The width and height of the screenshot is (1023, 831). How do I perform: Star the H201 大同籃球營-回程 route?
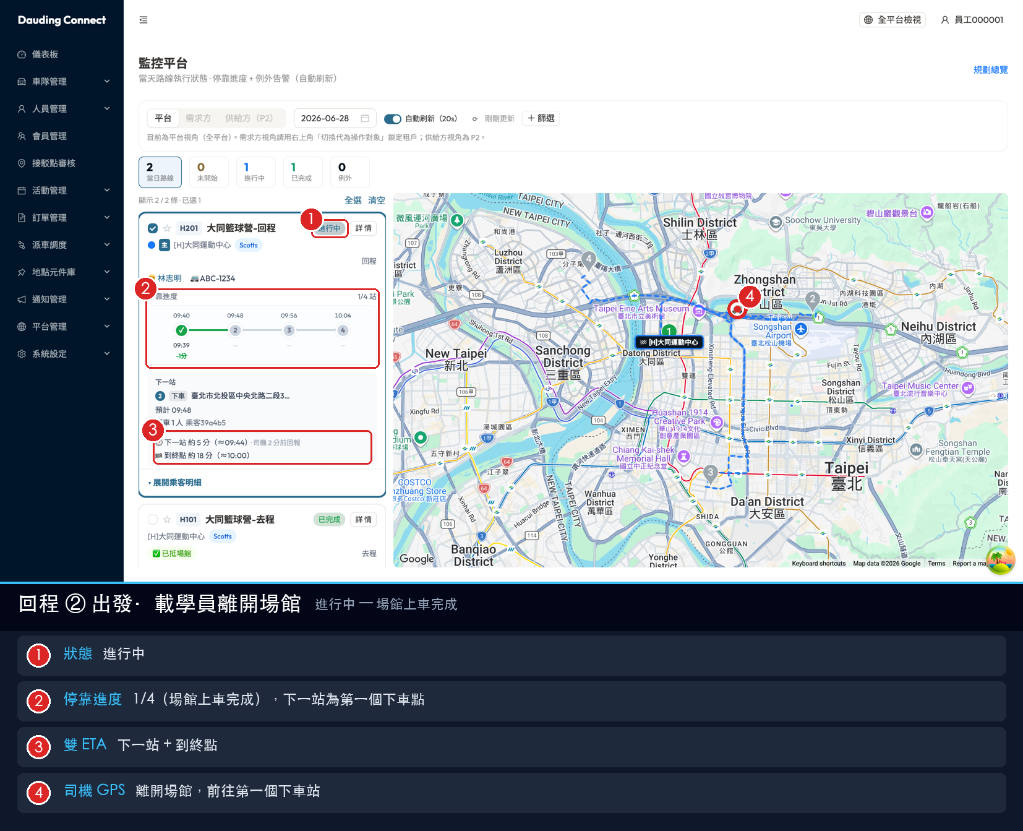[x=167, y=228]
